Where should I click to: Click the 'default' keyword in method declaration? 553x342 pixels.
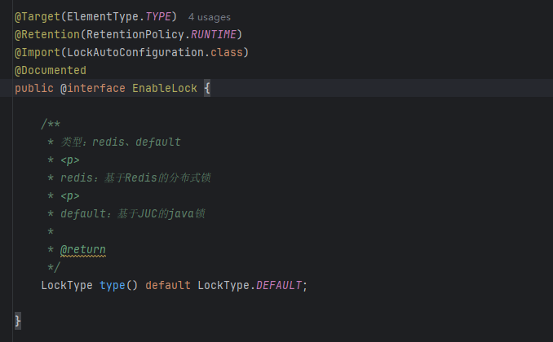(168, 285)
